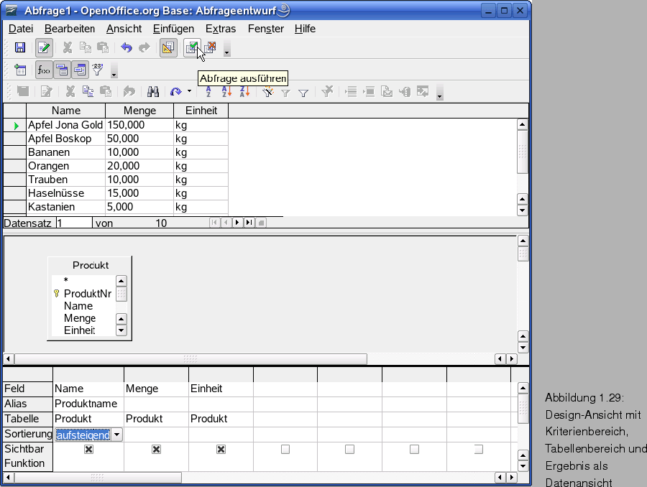Click the Aktualisieren refresh icon
The height and width of the screenshot is (487, 647).
click(174, 91)
